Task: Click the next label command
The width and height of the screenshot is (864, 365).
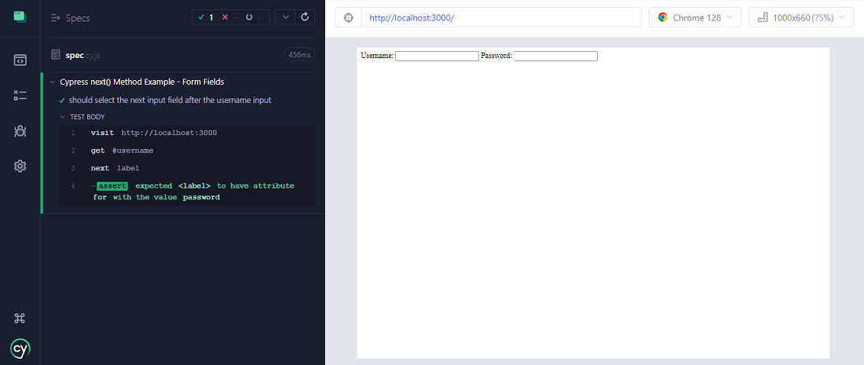Action: pyautogui.click(x=187, y=168)
